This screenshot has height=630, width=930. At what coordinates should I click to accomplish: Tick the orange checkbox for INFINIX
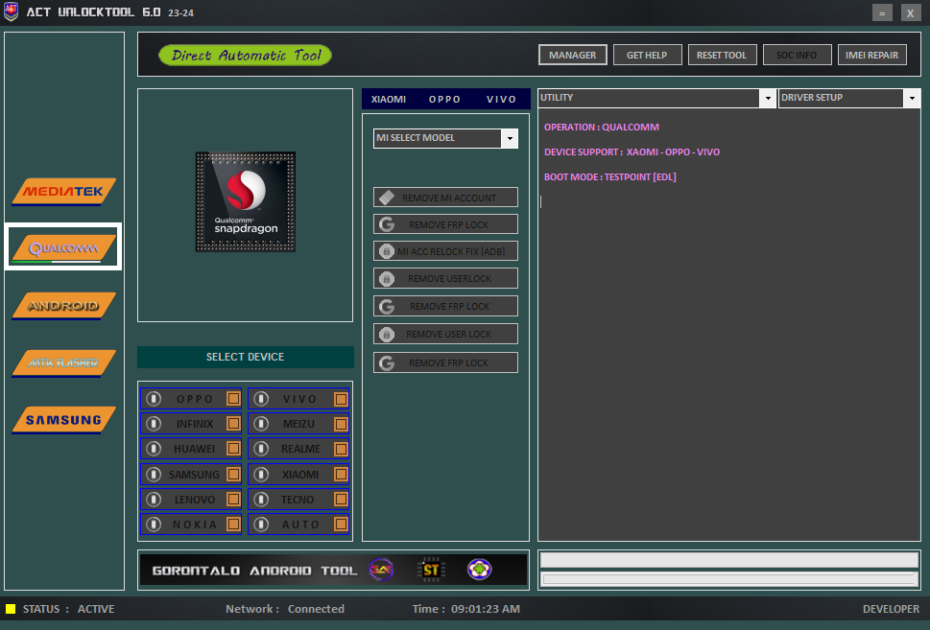click(x=233, y=424)
